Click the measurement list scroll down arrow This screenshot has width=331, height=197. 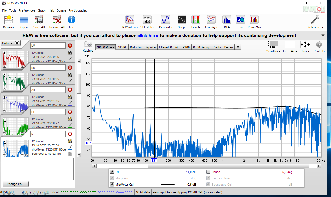[79, 155]
